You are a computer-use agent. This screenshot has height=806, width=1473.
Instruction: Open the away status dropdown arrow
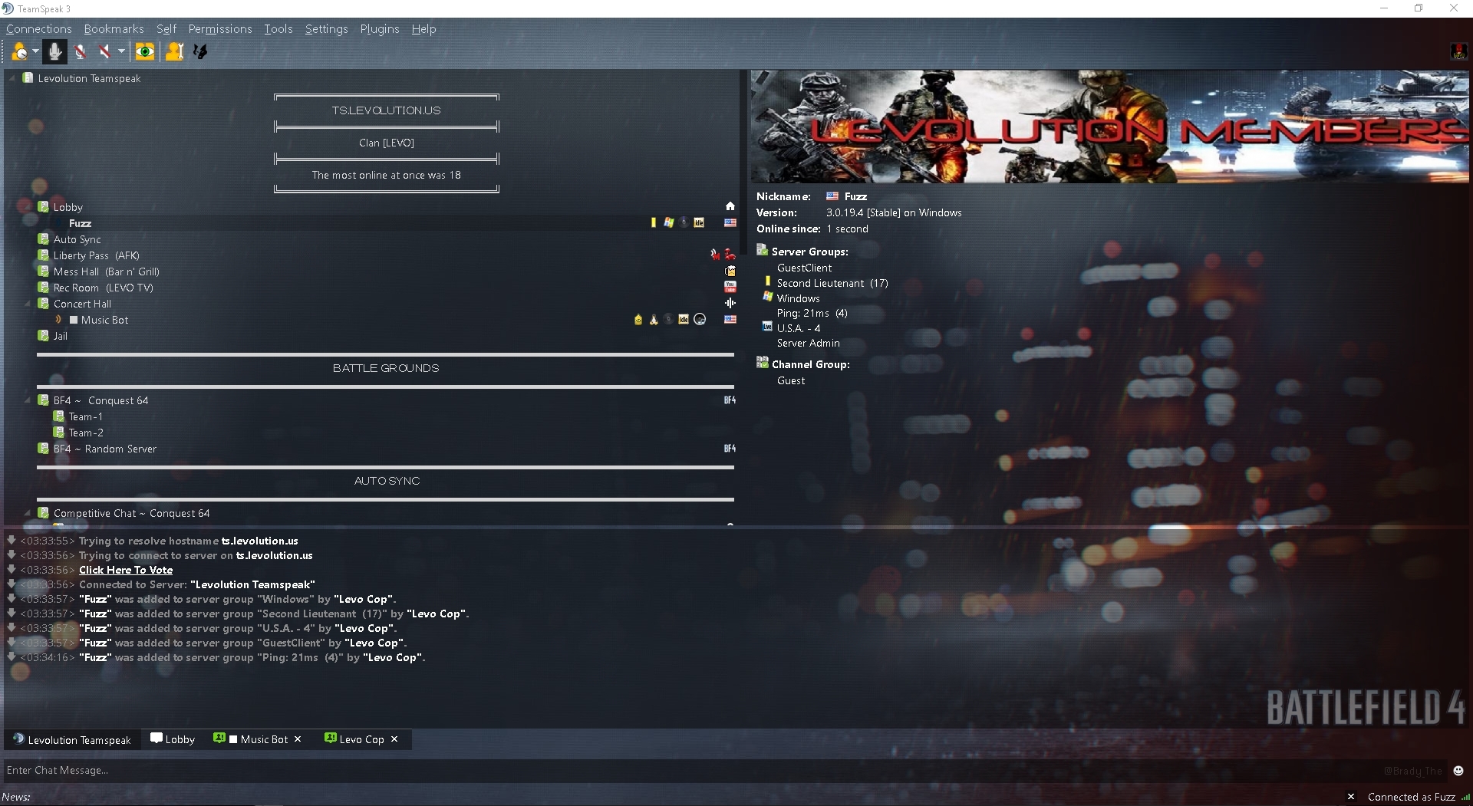[x=35, y=51]
